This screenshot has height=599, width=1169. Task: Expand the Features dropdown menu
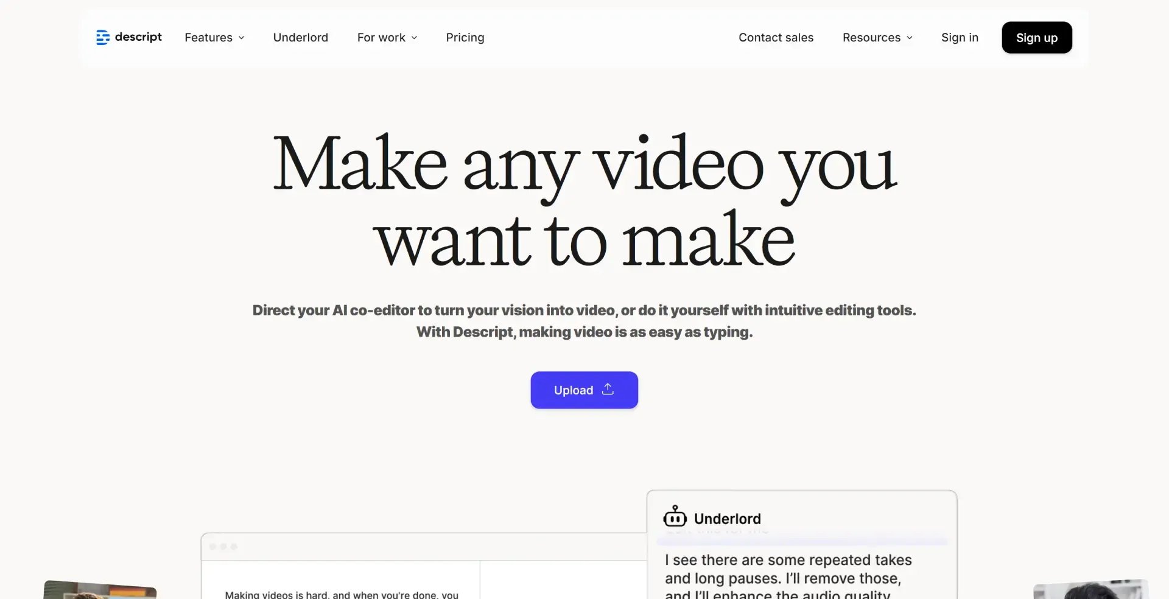(214, 37)
